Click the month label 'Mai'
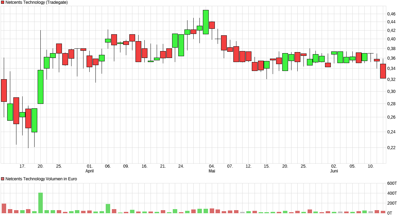The width and height of the screenshot is (402, 217). (x=212, y=171)
